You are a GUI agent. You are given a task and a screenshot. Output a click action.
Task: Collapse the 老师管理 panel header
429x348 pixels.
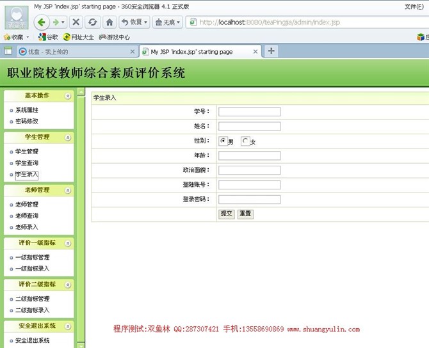point(68,191)
